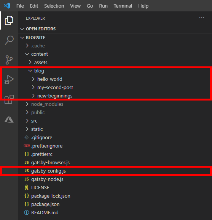Click the LICENSE certificate icon
Image resolution: width=212 pixels, height=220 pixels.
27,187
